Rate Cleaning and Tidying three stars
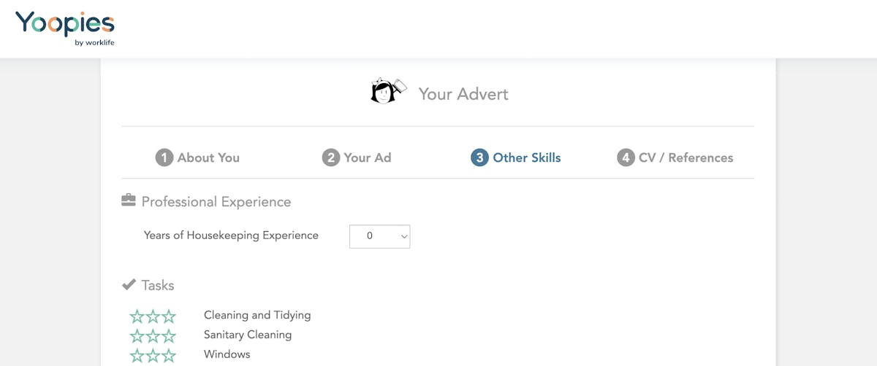 169,316
